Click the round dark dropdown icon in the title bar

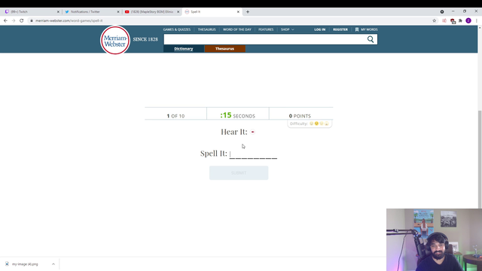click(442, 12)
